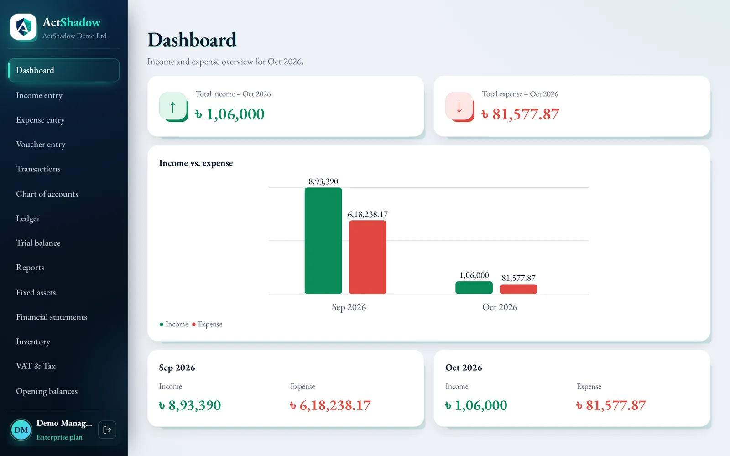Click the Sep 2026 card expense ৳ 6,18,238.17
Image resolution: width=730 pixels, height=456 pixels.
pyautogui.click(x=330, y=405)
